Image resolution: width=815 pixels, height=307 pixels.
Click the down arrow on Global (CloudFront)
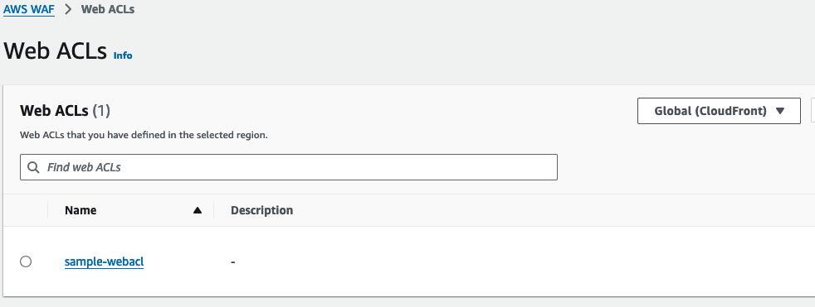tap(779, 111)
